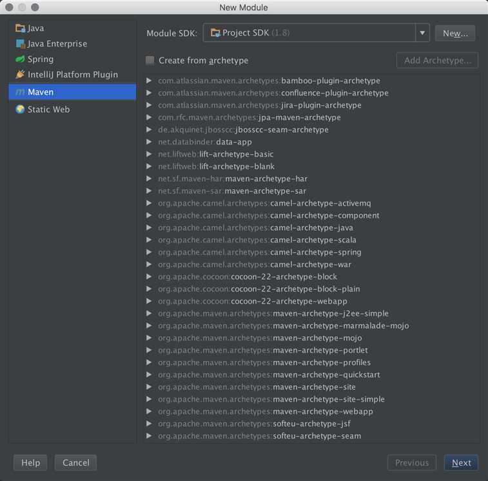
Task: Close the New Module window
Action: tap(9, 7)
